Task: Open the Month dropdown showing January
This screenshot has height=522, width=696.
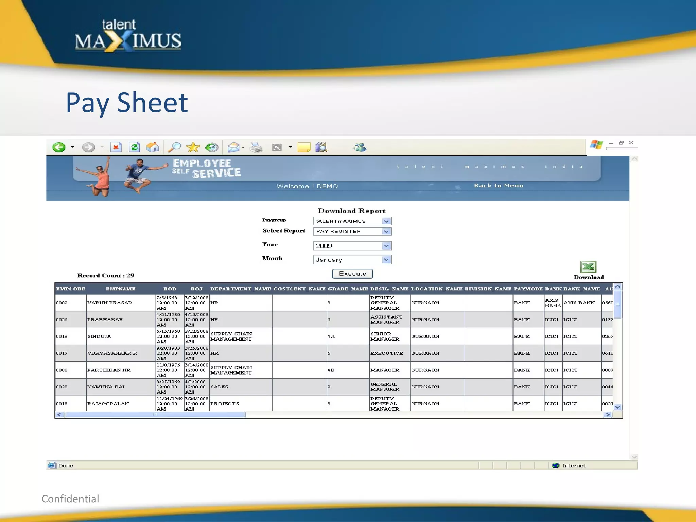Action: [352, 260]
